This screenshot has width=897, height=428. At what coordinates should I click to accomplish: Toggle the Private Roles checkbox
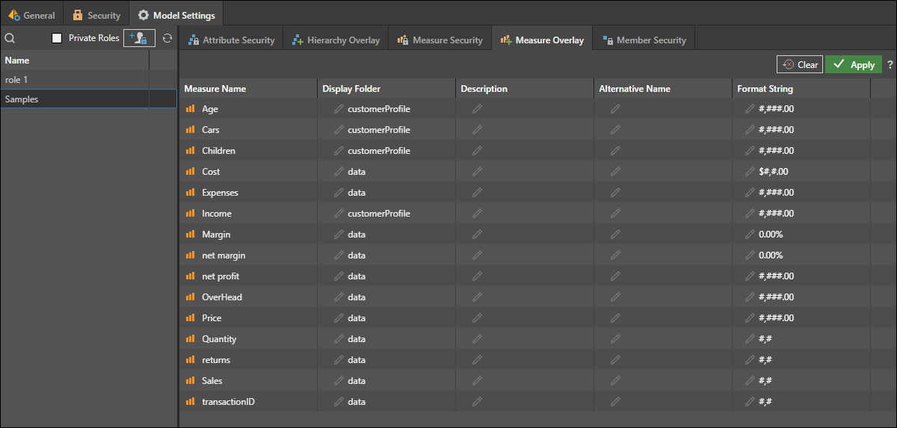coord(57,38)
